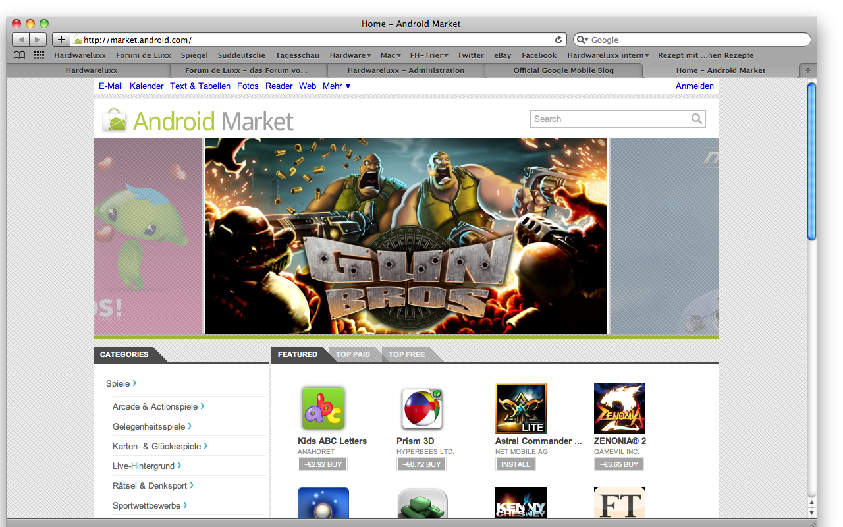
Task: Expand the Spiele category
Action: tap(121, 383)
